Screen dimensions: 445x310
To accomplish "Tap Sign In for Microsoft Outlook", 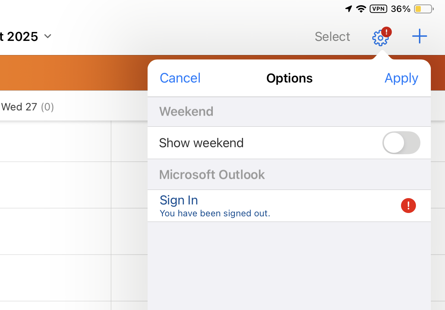I will tap(179, 200).
